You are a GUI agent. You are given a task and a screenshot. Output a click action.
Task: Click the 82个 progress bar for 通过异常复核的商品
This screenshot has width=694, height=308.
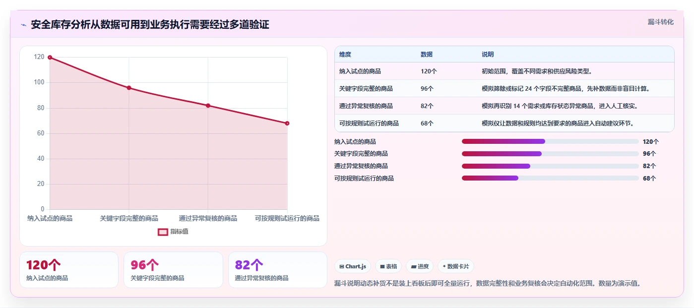[x=550, y=166]
